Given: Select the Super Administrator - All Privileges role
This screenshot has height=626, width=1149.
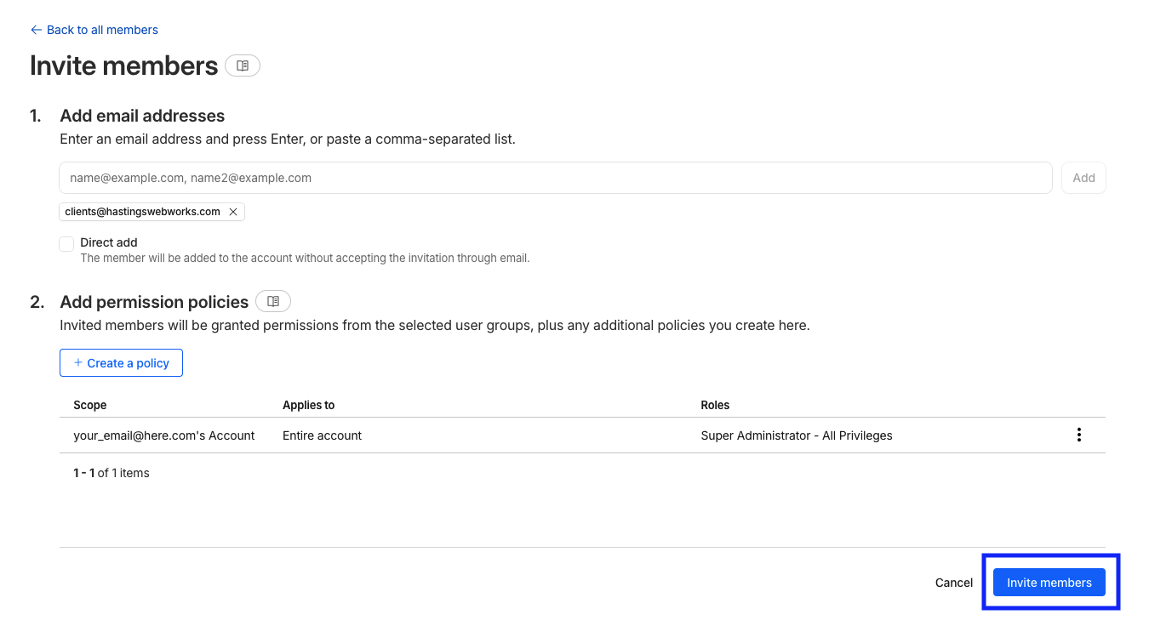Looking at the screenshot, I should point(796,435).
